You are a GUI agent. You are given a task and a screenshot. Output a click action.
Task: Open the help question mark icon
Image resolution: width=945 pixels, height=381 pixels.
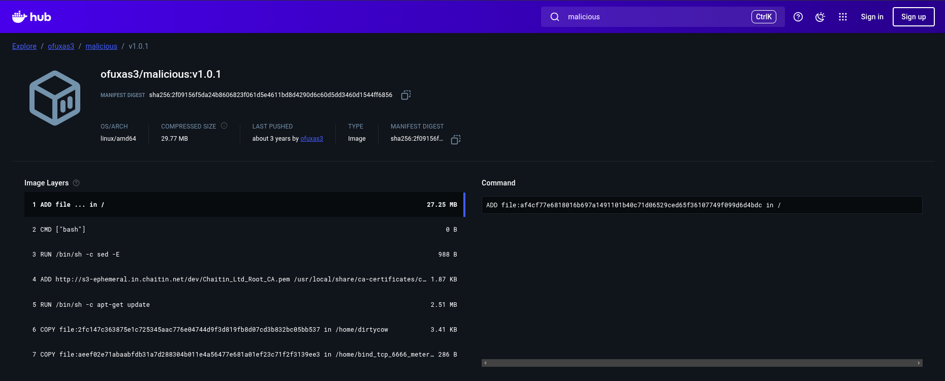point(798,17)
